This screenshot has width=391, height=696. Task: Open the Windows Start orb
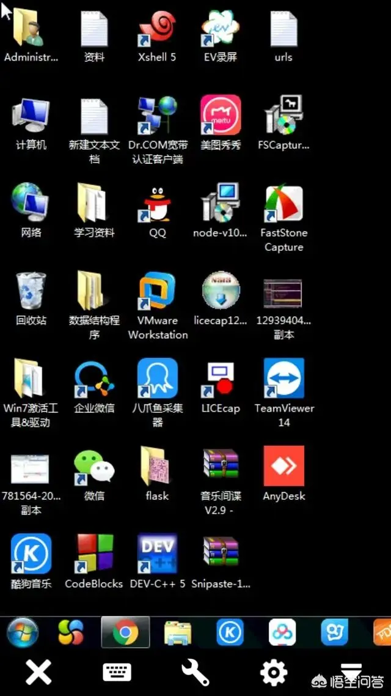coord(23,632)
